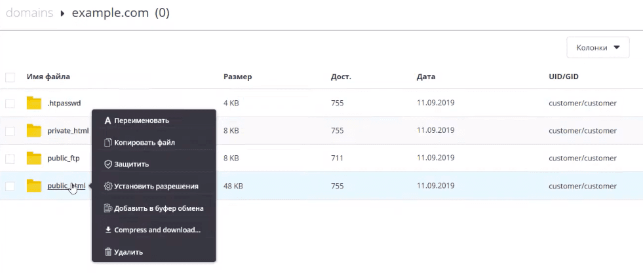Image resolution: width=643 pixels, height=273 pixels.
Task: Go to domains breadcrumb link
Action: tap(29, 13)
